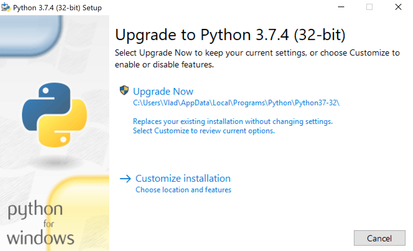Click the greyed-out maximize window button

pyautogui.click(x=369, y=7)
